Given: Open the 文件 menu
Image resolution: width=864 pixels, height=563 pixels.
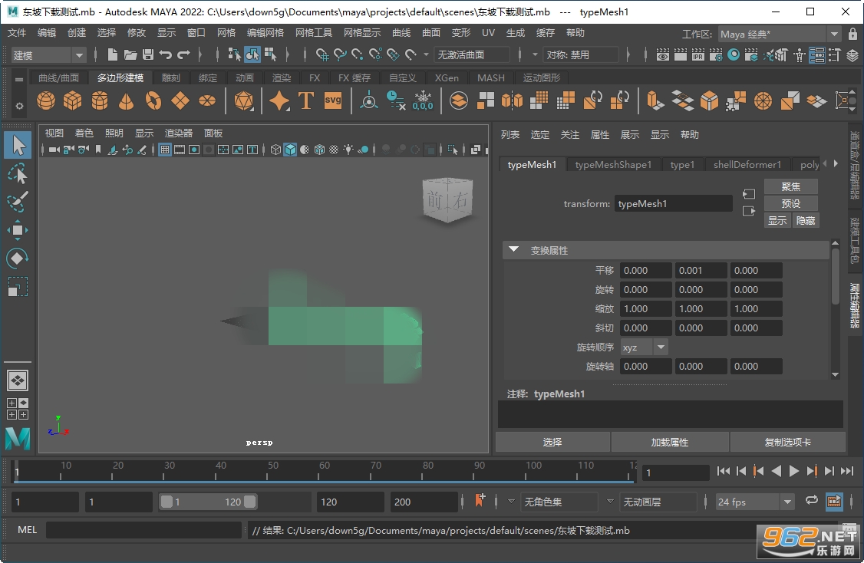Looking at the screenshot, I should 17,33.
